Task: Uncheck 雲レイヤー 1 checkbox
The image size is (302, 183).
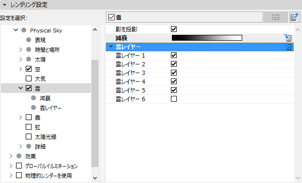Action: click(174, 55)
